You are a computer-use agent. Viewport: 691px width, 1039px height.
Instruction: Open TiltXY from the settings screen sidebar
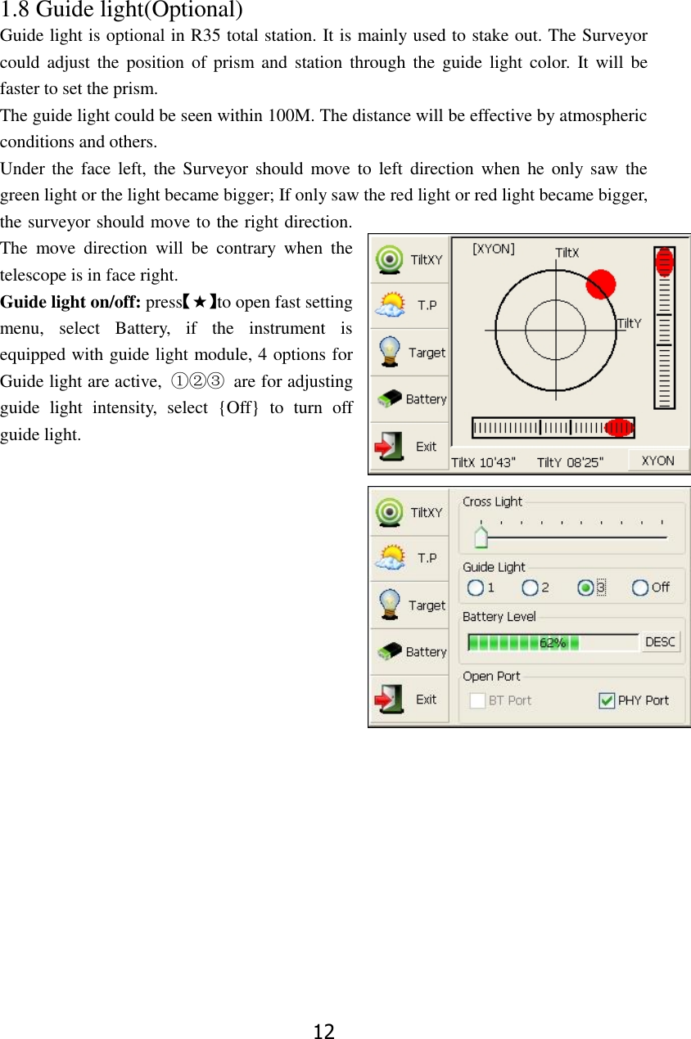[409, 512]
